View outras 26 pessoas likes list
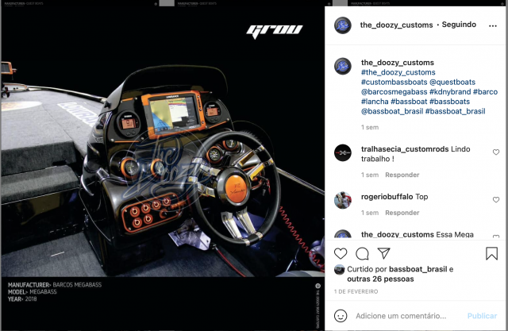 click(x=380, y=279)
